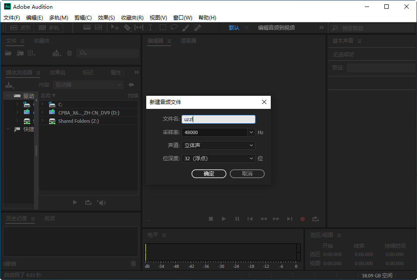Click 文件名 input field
This screenshot has width=417, height=280.
[219, 119]
